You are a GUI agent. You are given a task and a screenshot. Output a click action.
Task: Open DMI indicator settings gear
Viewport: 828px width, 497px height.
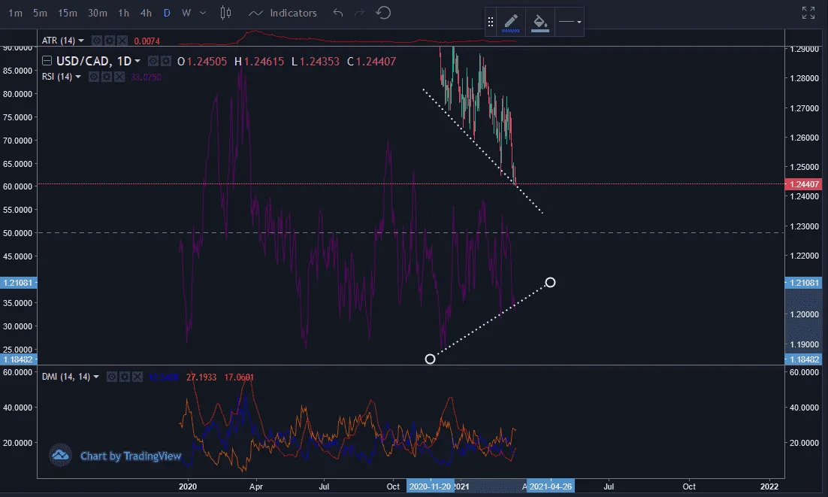pyautogui.click(x=125, y=377)
